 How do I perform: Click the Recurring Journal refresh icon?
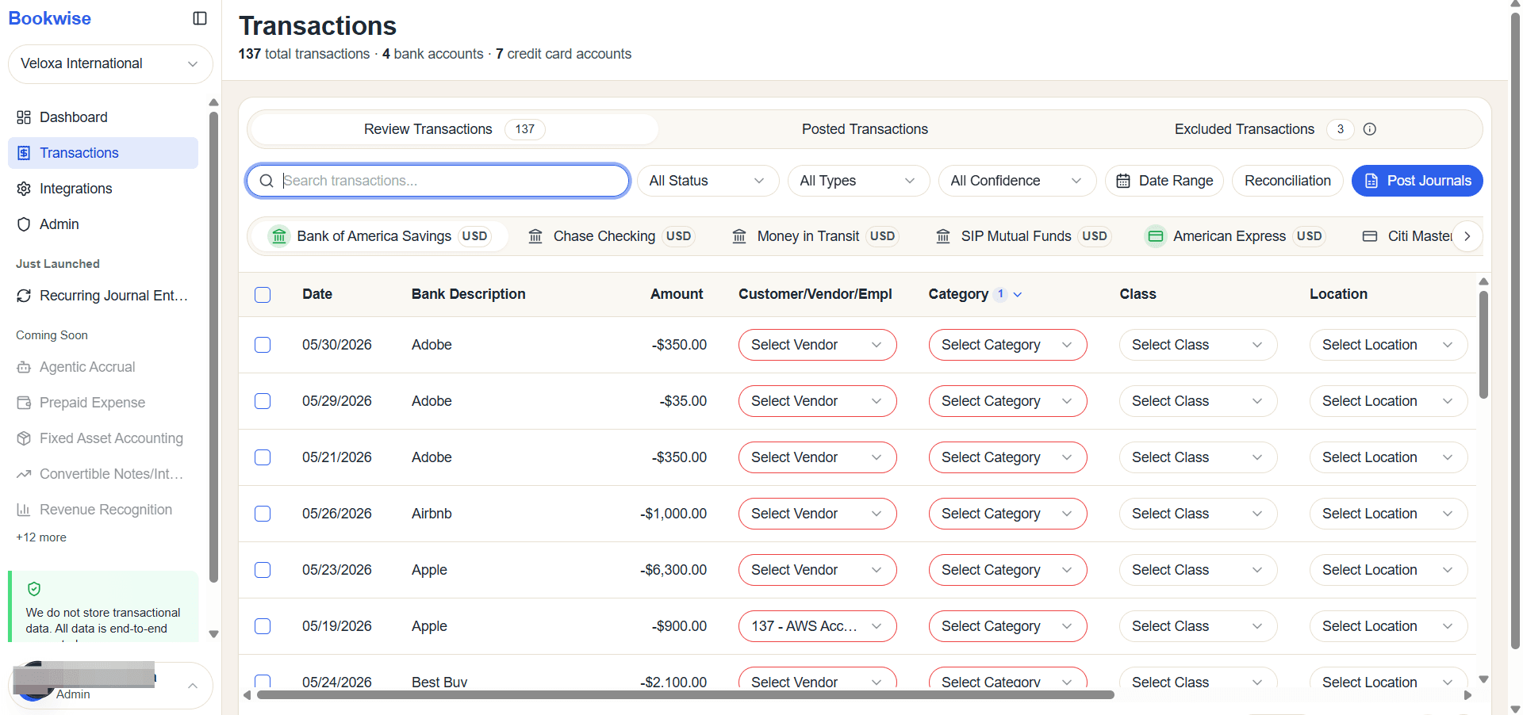pyautogui.click(x=24, y=296)
